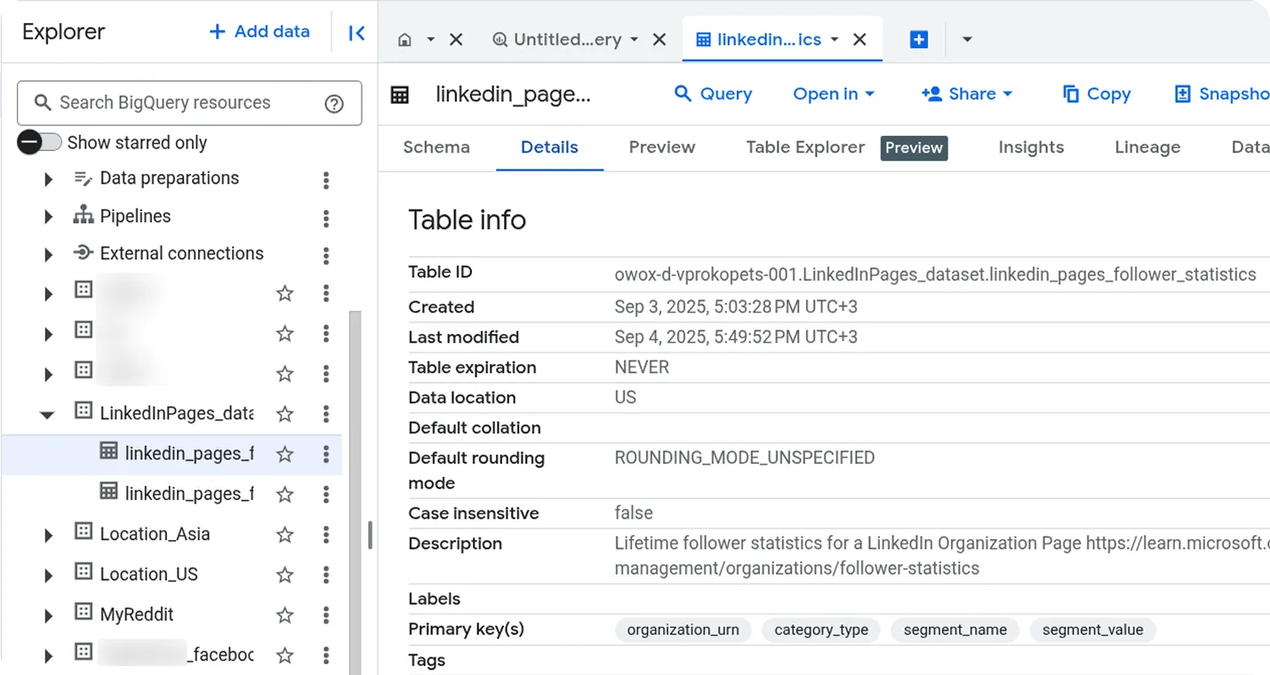Switch to the Table Explorer tab
This screenshot has height=675, width=1270.
tap(804, 147)
